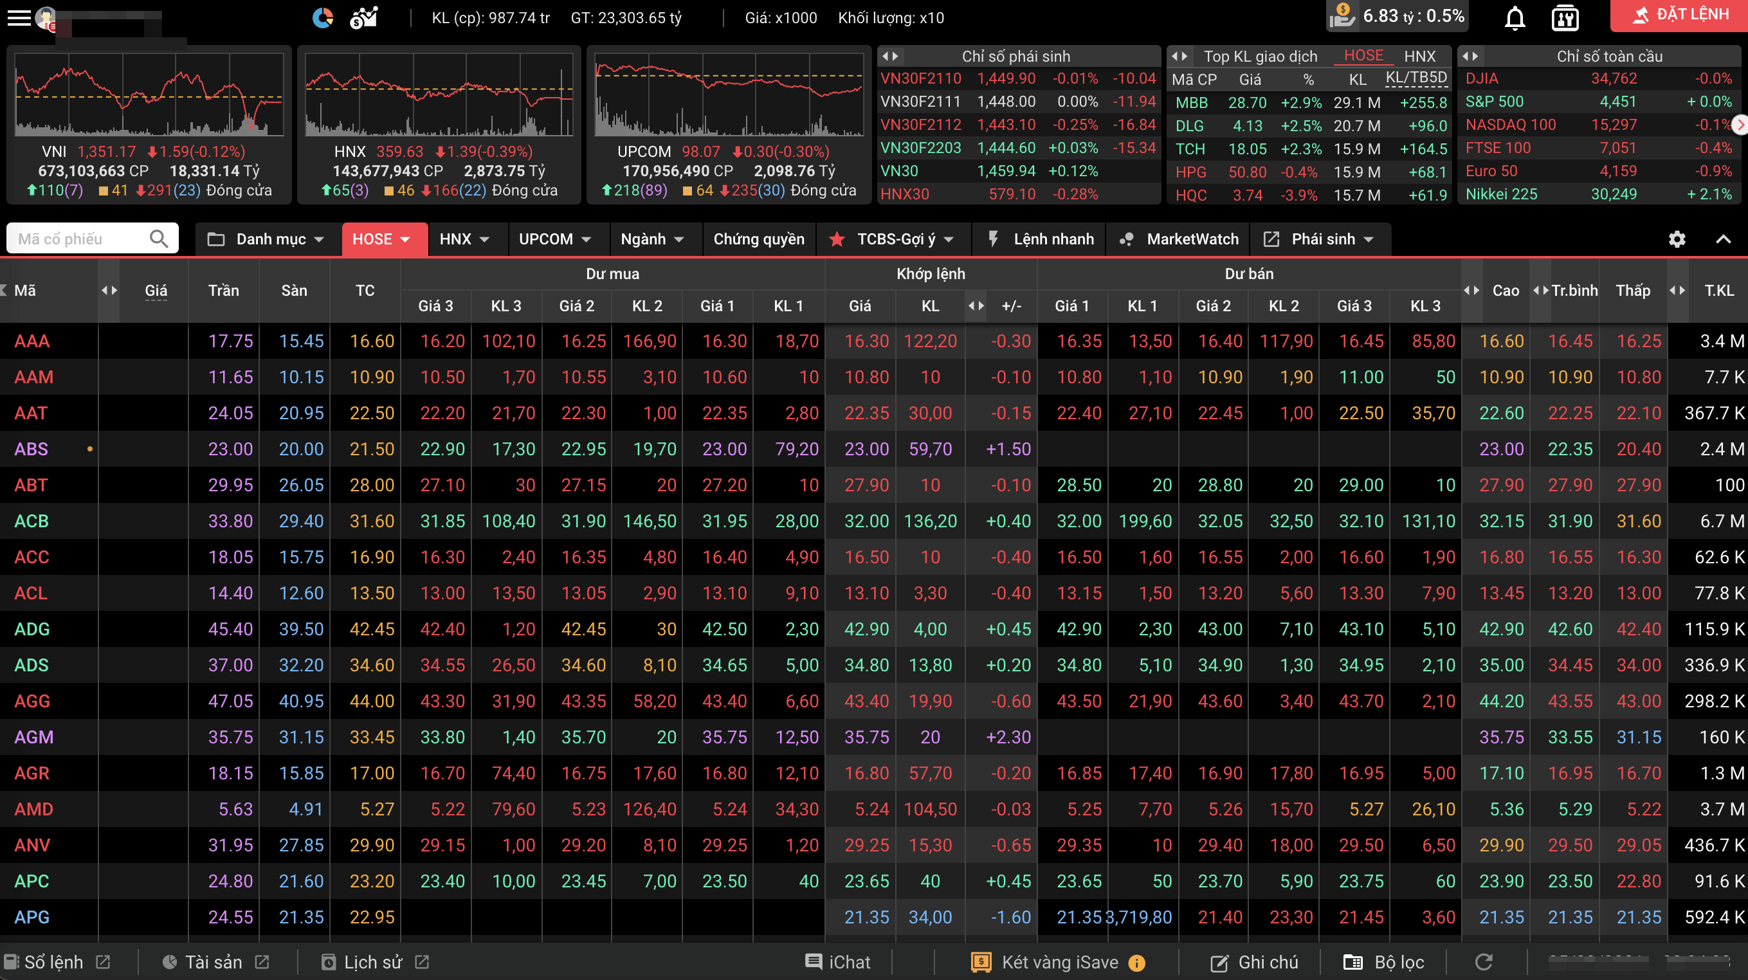Click the search magnifier icon
The width and height of the screenshot is (1748, 980).
[159, 238]
